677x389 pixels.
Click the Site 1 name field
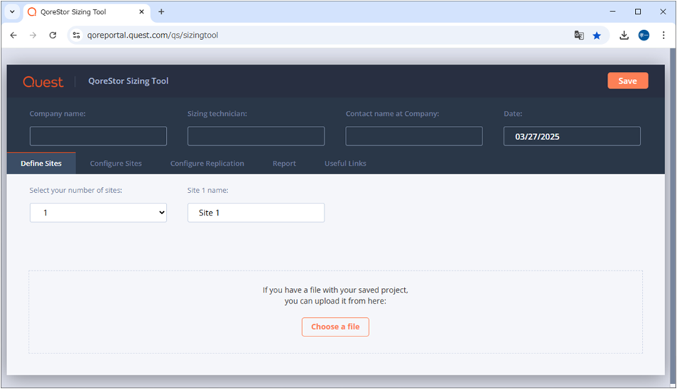[256, 213]
